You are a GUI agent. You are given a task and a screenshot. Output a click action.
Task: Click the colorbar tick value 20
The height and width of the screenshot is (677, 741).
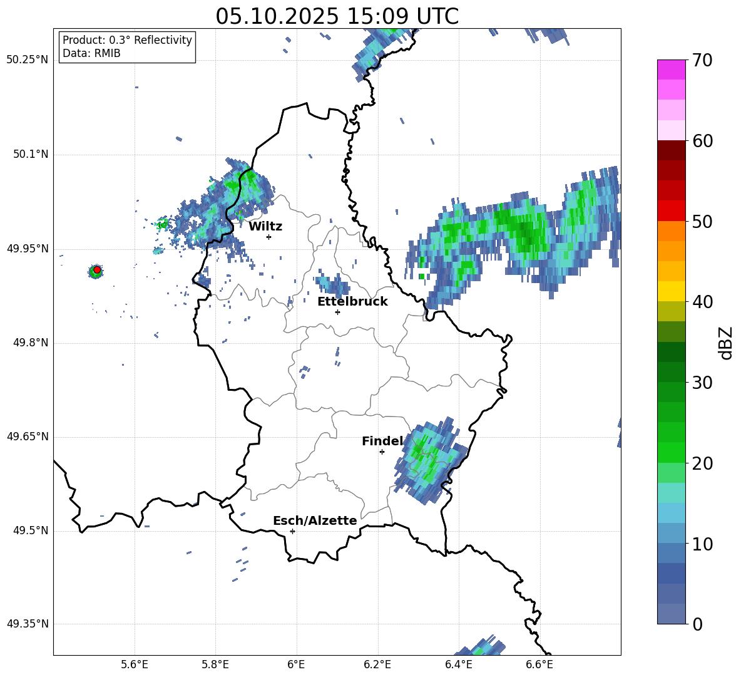click(702, 463)
